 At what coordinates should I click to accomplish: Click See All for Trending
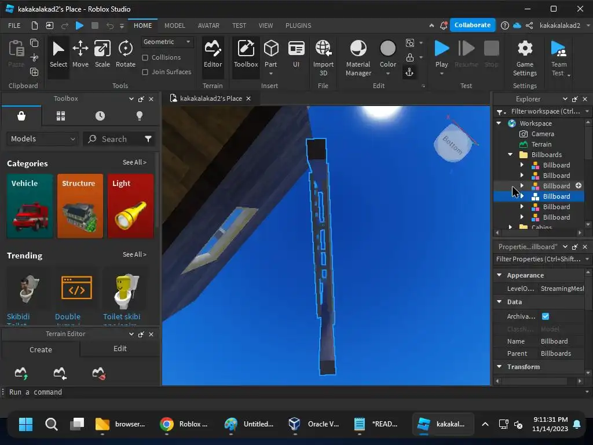[134, 255]
